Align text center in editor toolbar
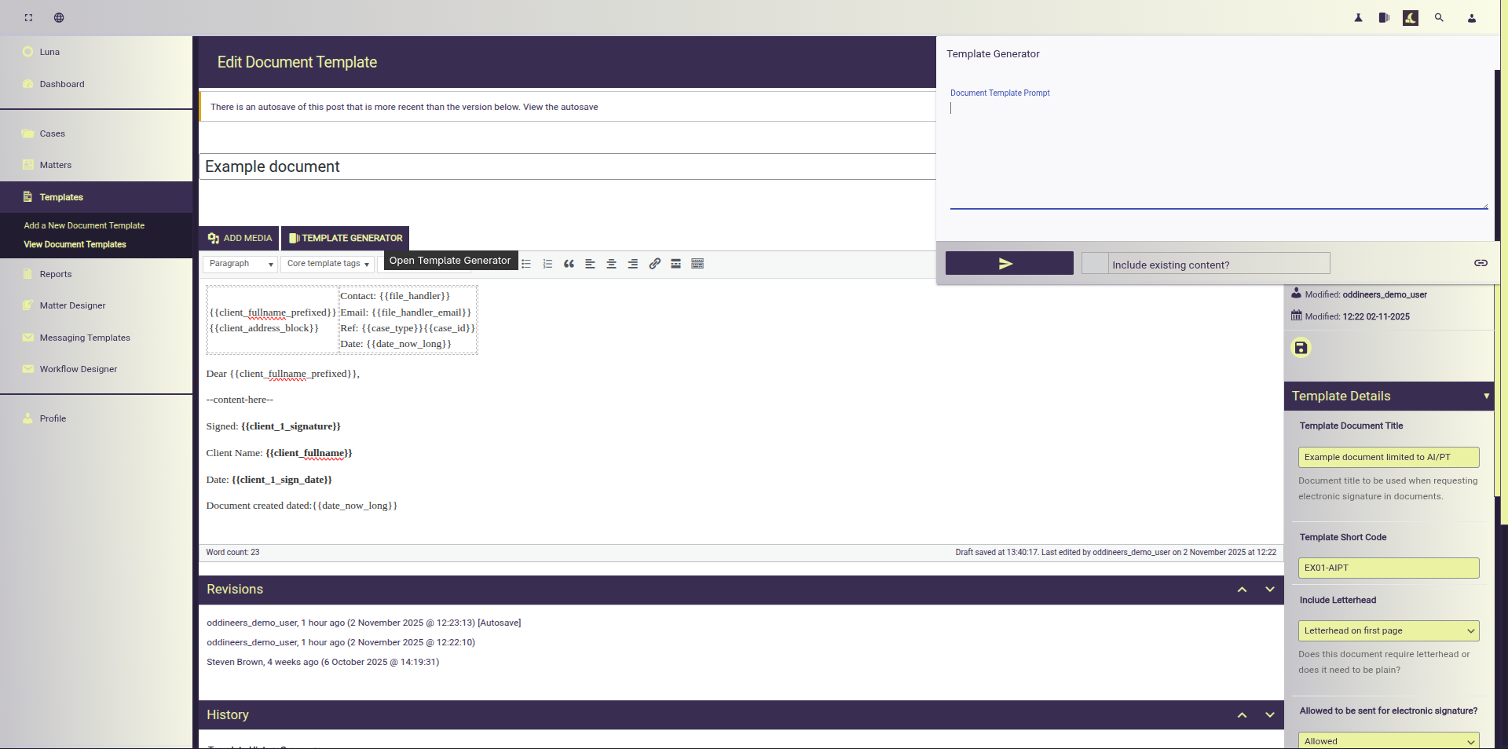The height and width of the screenshot is (749, 1508). click(x=611, y=264)
